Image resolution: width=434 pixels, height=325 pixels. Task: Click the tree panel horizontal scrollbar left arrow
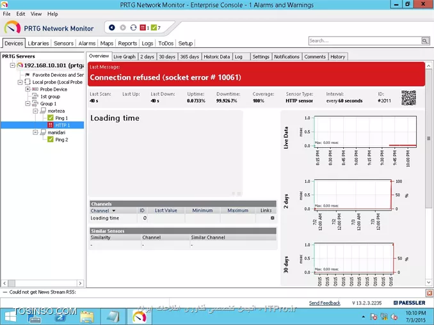[x=4, y=283]
